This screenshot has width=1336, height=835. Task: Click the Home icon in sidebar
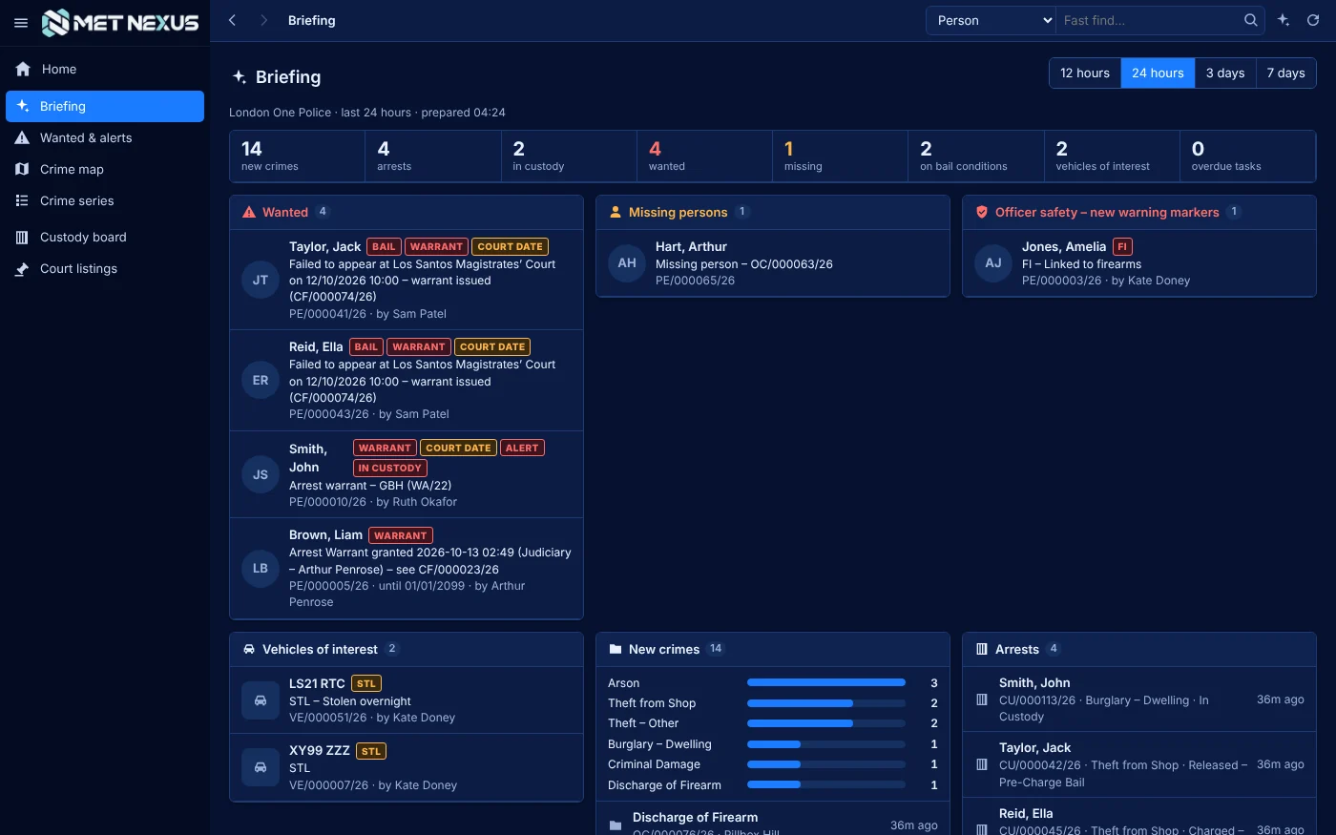pos(23,69)
